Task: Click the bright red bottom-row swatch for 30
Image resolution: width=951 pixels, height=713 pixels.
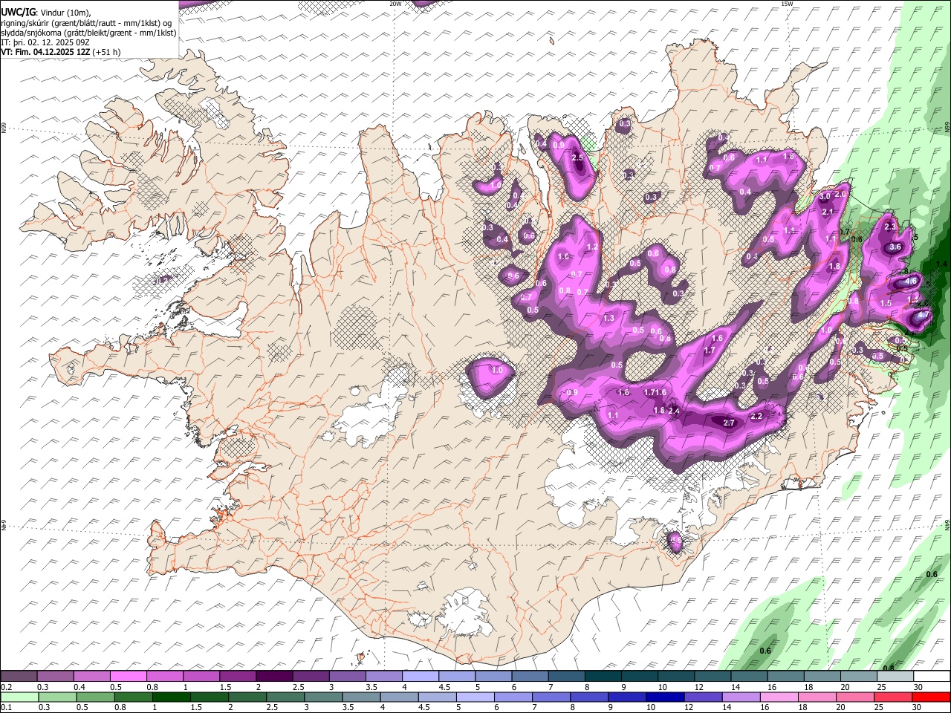Action: 931,697
